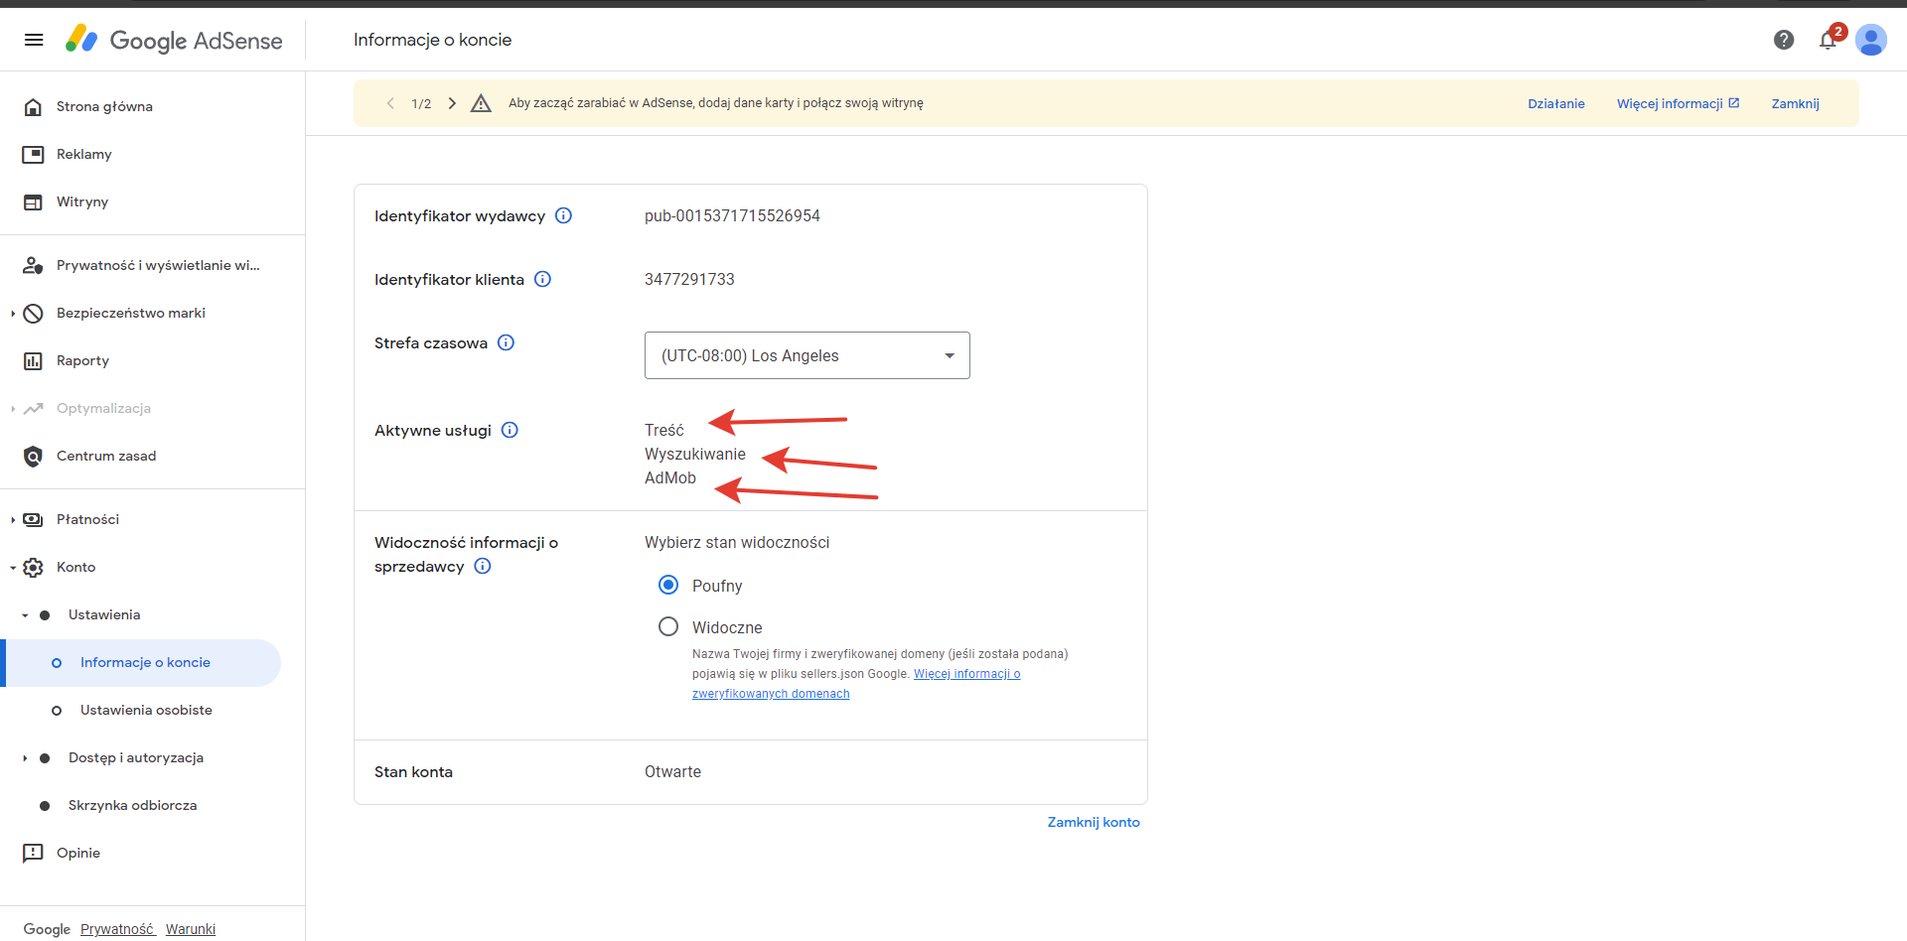Click the Optymalizacja trend icon
1907x941 pixels.
coord(33,408)
